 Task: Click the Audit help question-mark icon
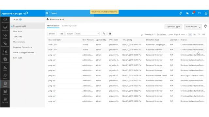[x=20, y=19]
